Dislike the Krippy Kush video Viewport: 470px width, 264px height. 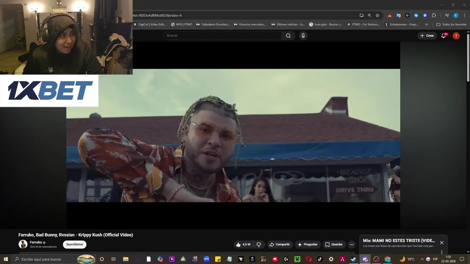[258, 245]
